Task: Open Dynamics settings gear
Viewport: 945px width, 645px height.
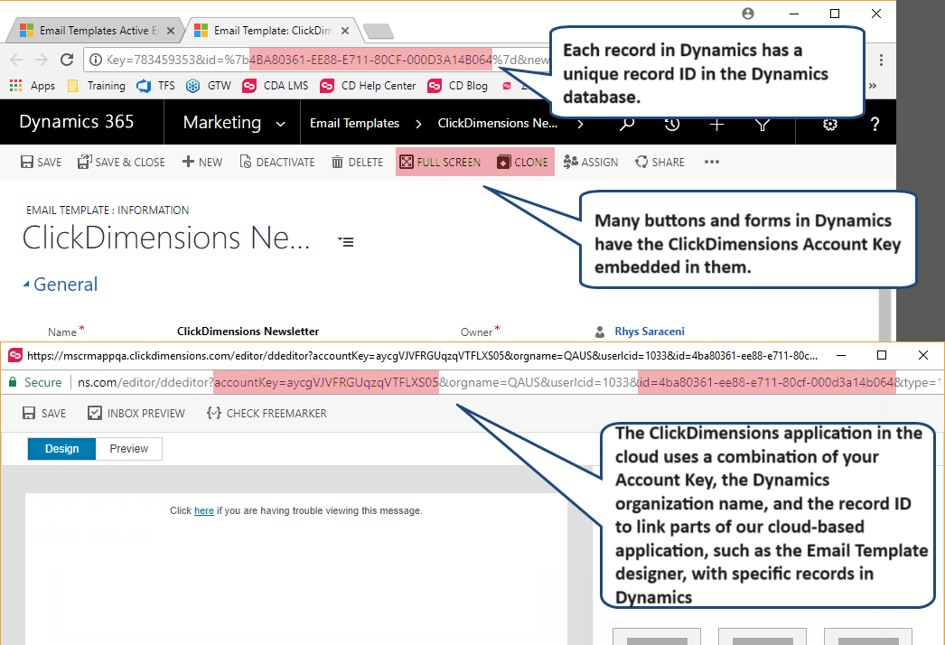Action: pyautogui.click(x=830, y=124)
